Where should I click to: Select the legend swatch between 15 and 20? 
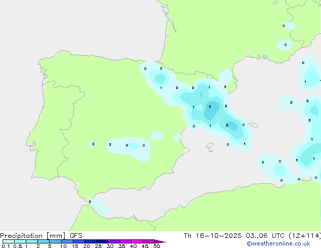point(79,241)
